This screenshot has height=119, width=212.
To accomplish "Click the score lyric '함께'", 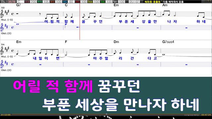I will click(x=69, y=21).
